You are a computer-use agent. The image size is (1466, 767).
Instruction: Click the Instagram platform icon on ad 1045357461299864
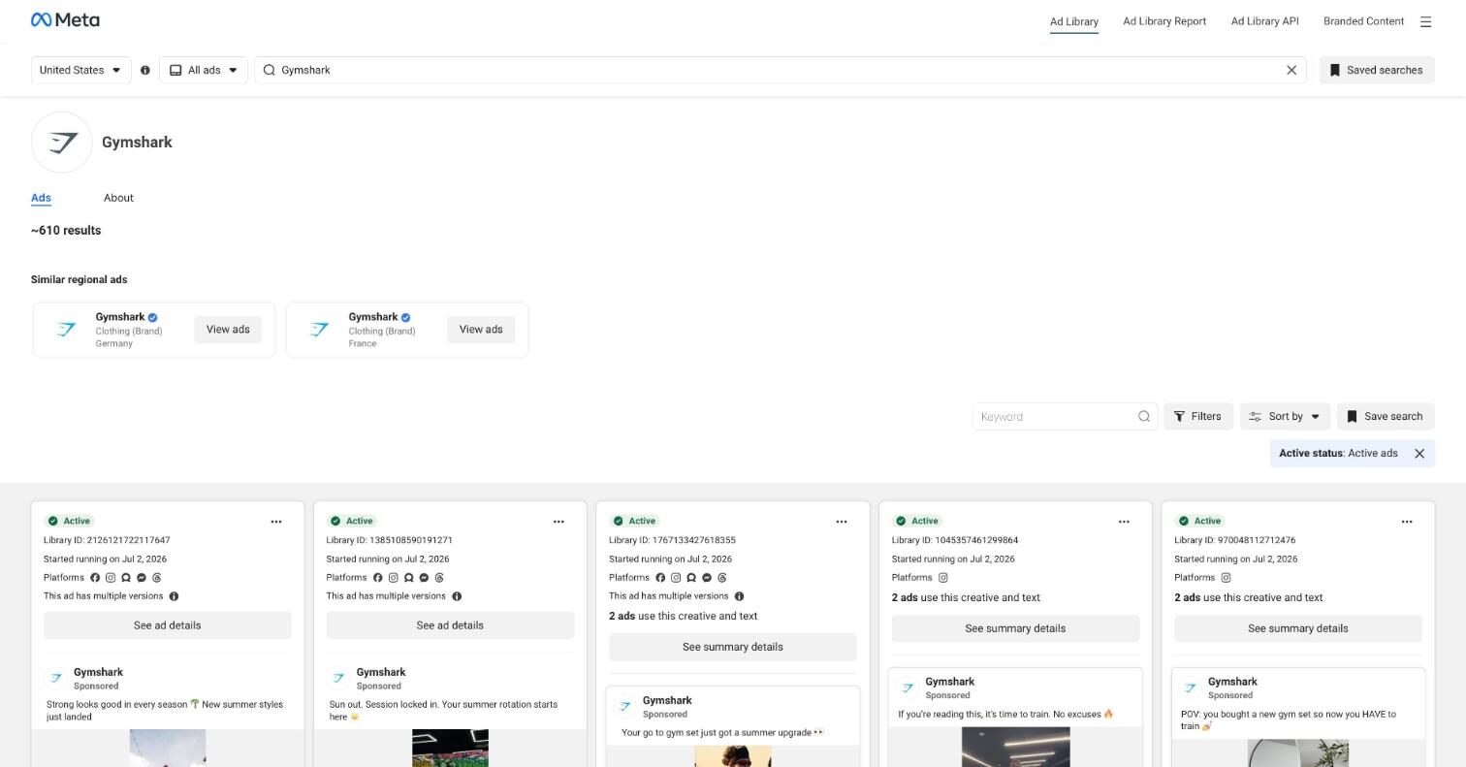[x=942, y=578]
